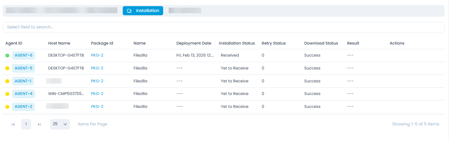
Task: Click yellow status dot beside AGENT-2
Action: pos(7,107)
